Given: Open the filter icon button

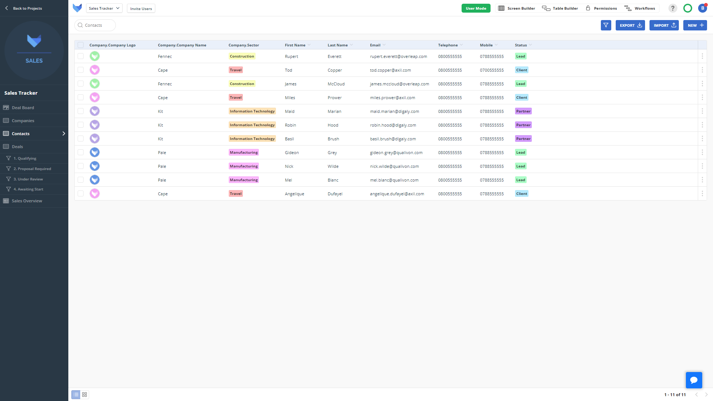Looking at the screenshot, I should (606, 25).
